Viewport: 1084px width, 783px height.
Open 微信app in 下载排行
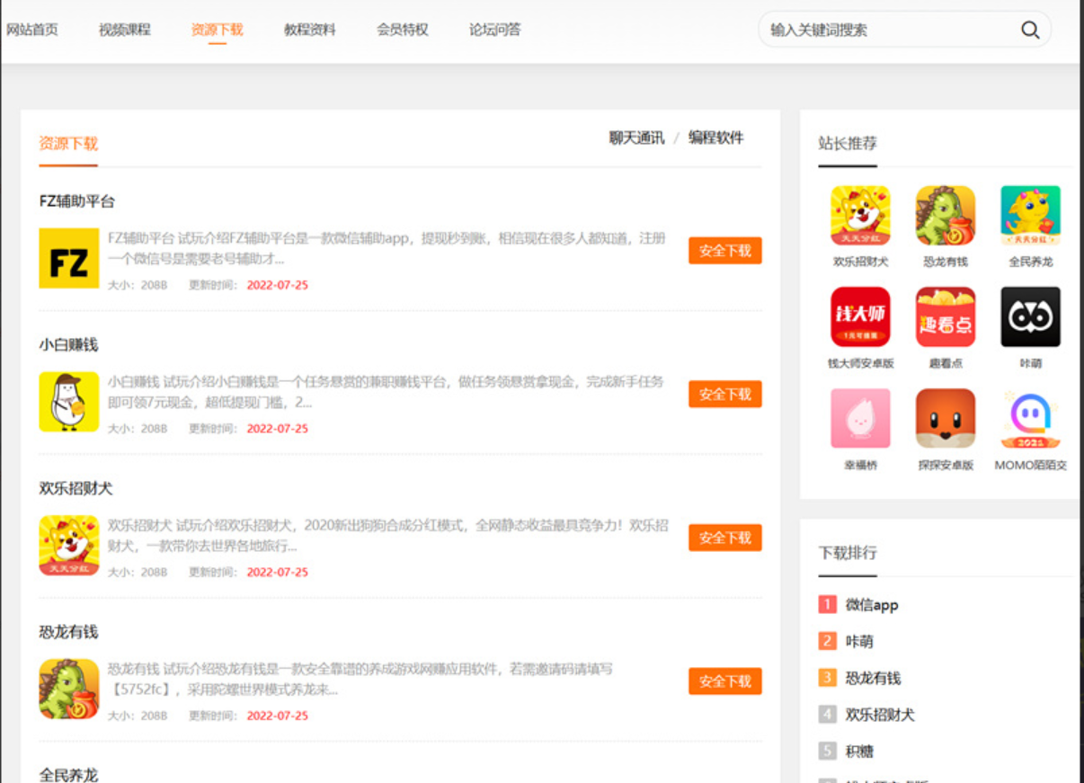click(x=872, y=605)
